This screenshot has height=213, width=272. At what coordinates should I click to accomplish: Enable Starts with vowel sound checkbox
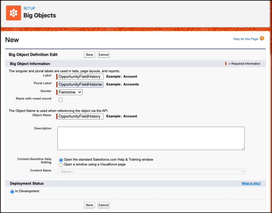coord(60,100)
